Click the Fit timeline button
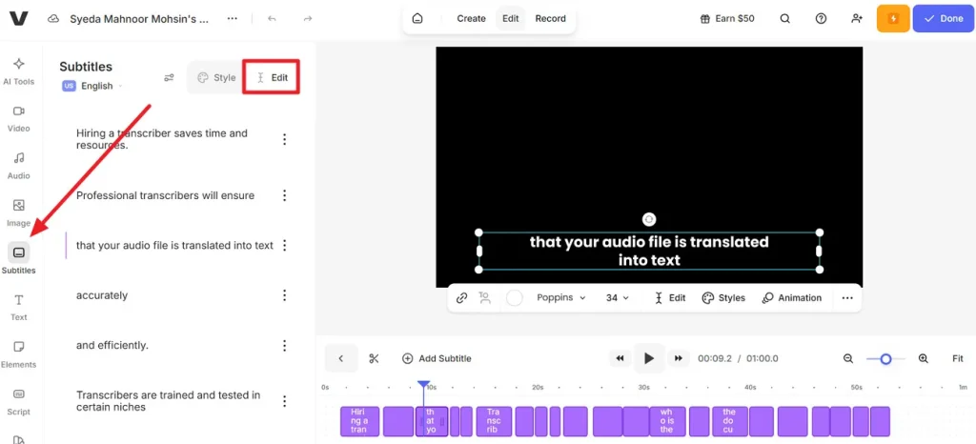This screenshot has width=976, height=444. tap(958, 358)
